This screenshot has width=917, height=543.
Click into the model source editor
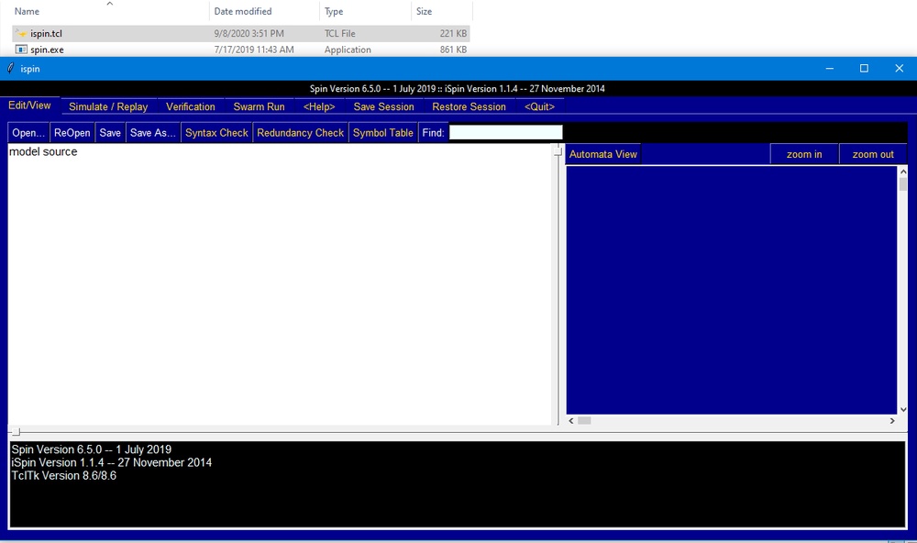pyautogui.click(x=280, y=283)
